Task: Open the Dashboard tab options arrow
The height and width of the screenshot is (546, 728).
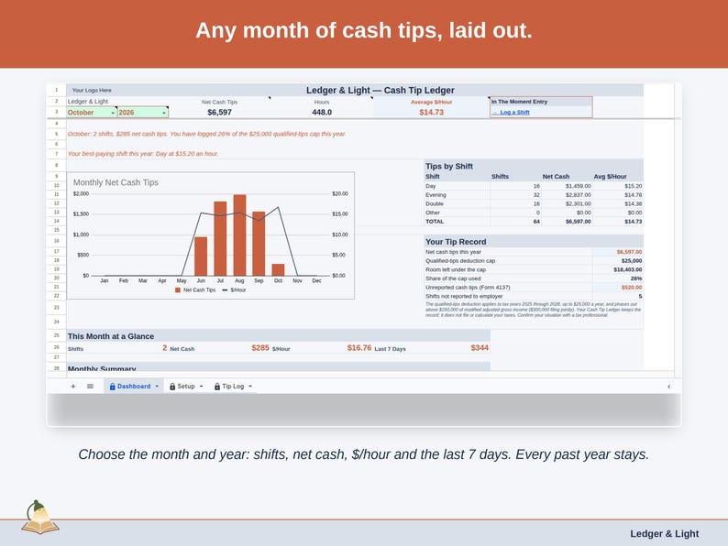Action: tap(157, 386)
